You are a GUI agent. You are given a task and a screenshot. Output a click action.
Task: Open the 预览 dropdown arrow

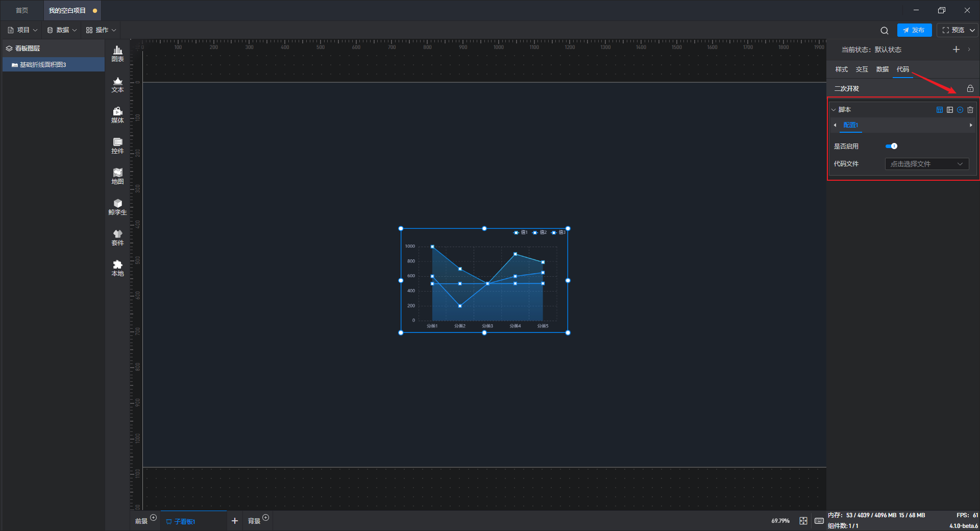click(972, 30)
